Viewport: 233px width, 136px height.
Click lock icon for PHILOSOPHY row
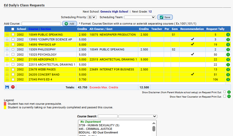[7, 49]
